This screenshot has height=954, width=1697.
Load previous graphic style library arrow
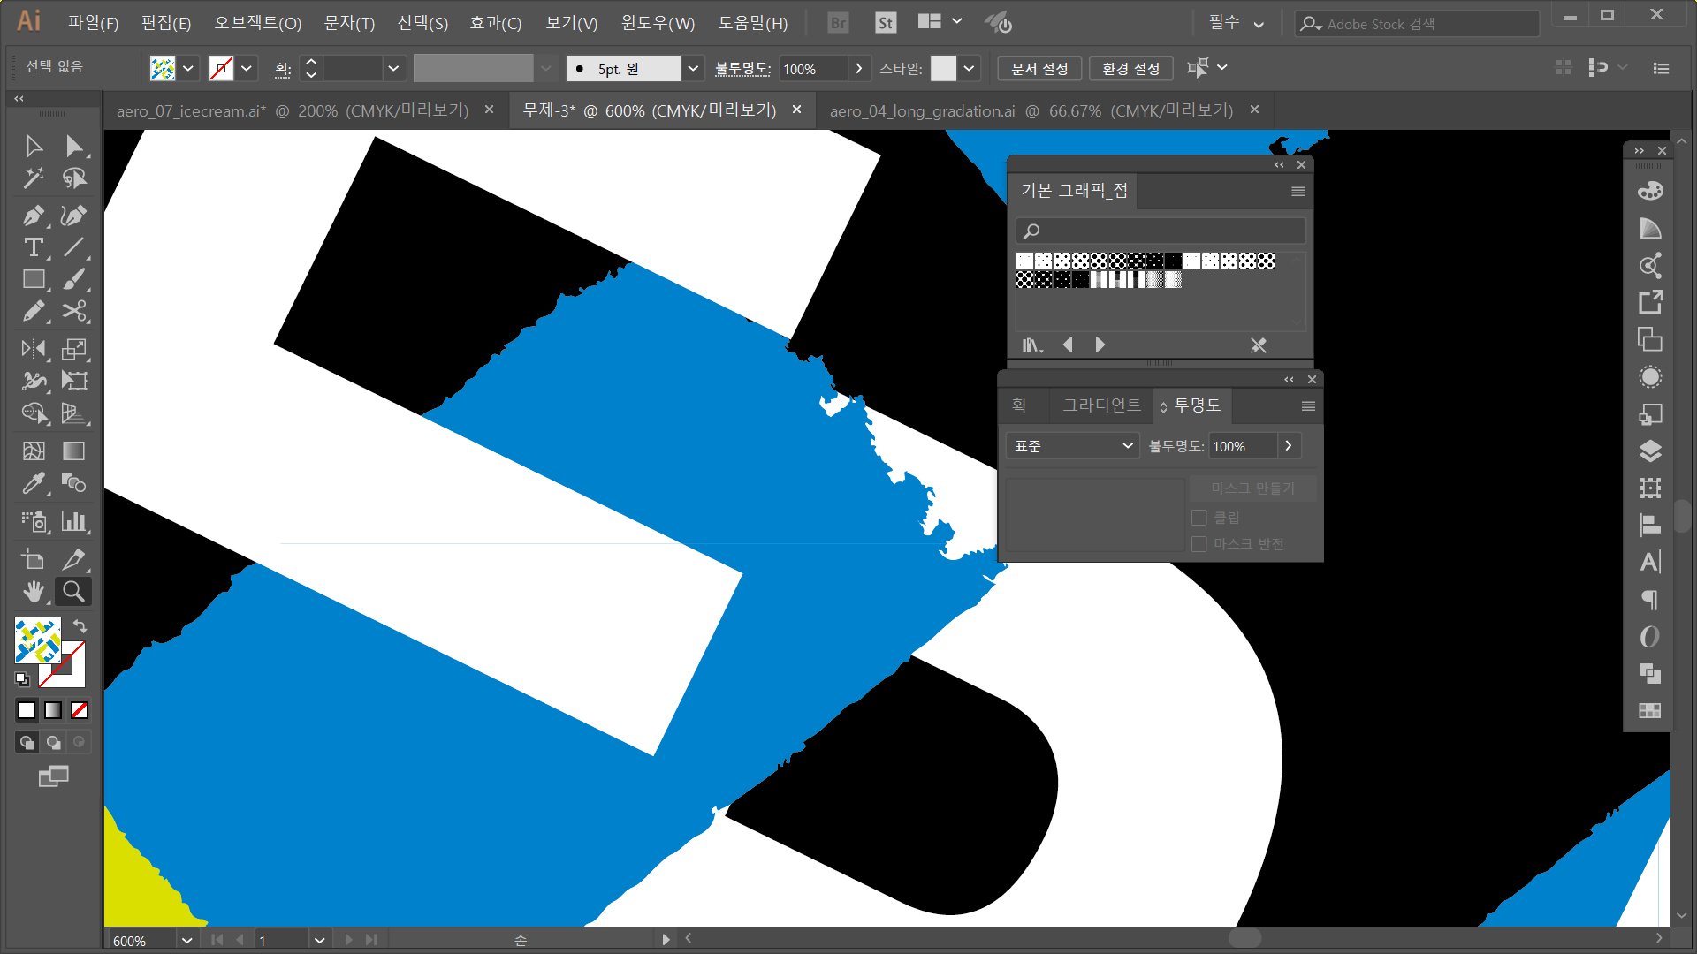1068,344
